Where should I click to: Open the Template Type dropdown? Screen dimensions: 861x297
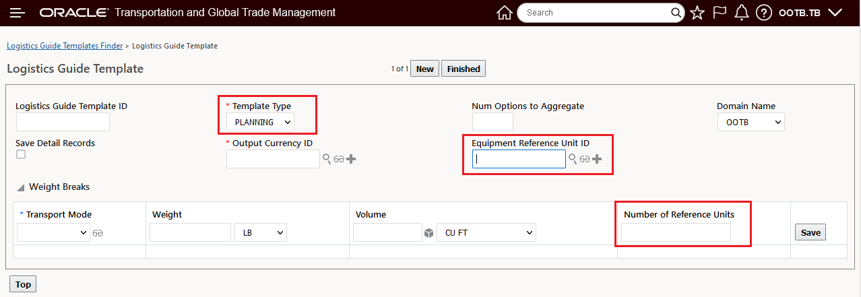(x=260, y=122)
